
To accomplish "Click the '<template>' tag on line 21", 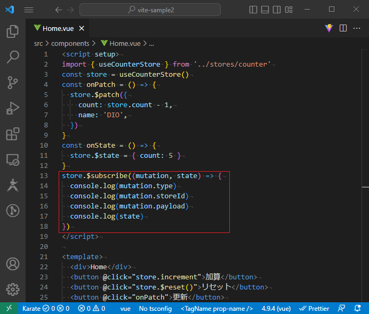I will [x=82, y=256].
